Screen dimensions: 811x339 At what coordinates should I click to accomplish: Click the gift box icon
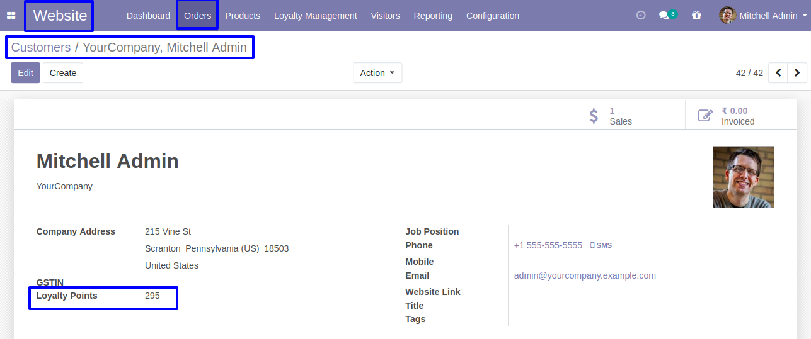coord(696,16)
